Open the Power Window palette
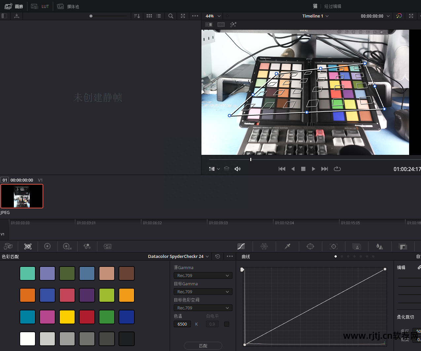The width and height of the screenshot is (421, 351). click(x=310, y=246)
